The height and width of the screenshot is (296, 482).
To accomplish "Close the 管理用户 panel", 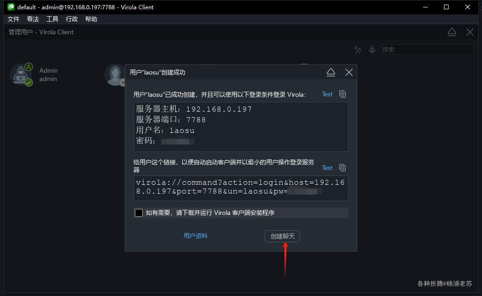I will click(469, 32).
